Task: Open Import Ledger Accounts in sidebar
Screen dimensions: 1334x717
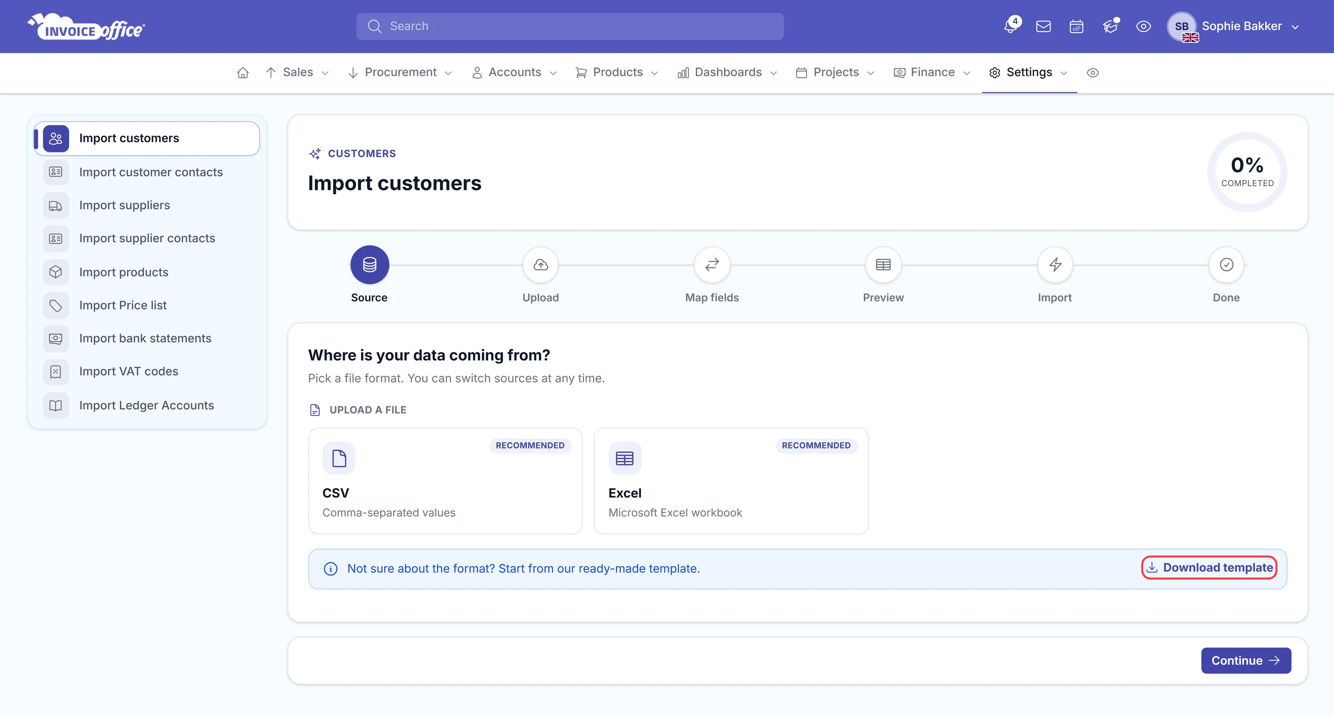Action: click(x=147, y=405)
